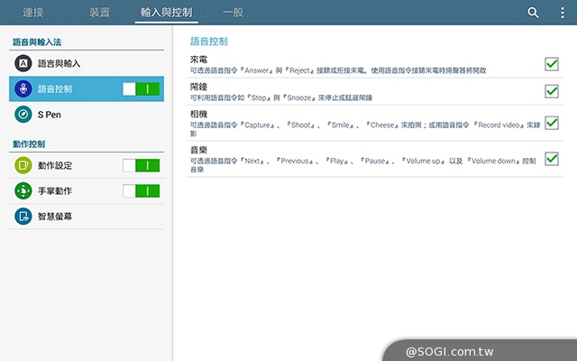Viewport: 577px width, 361px height.
Task: Uncheck the 鬧鐘 voice command checkbox
Action: click(x=552, y=91)
